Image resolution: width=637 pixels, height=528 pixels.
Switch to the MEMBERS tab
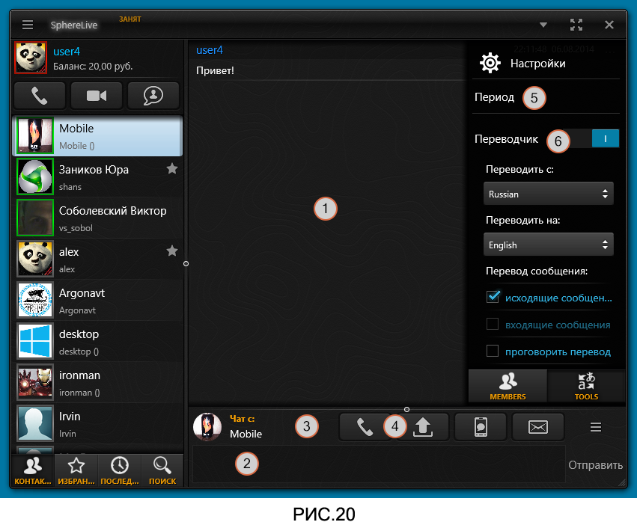[x=508, y=386]
